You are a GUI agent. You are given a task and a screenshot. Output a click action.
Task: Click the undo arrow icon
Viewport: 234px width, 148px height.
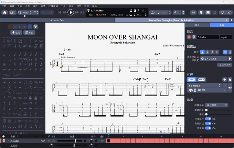(x=44, y=12)
